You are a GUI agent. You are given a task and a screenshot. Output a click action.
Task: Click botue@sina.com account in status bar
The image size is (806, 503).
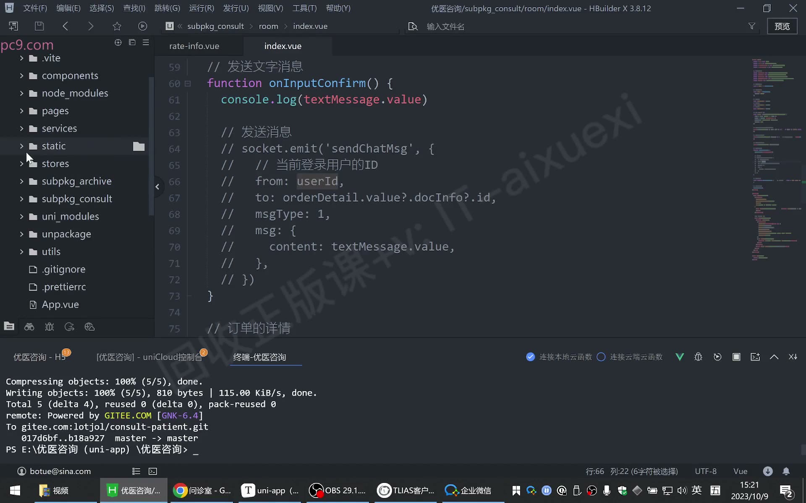point(54,471)
